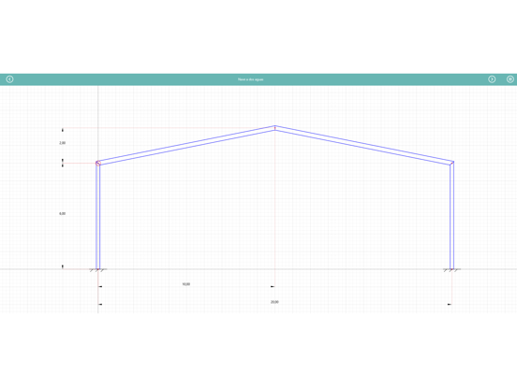
Task: Click the 10,00 half-span dimension
Action: 186,284
